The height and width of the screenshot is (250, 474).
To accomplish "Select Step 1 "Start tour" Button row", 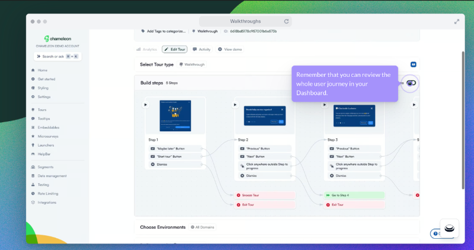I will 175,157.
